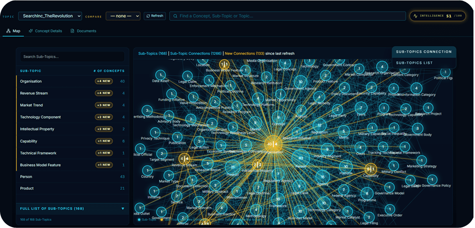Choose the Sub-Topics List menu option
The image size is (475, 228).
[424, 63]
